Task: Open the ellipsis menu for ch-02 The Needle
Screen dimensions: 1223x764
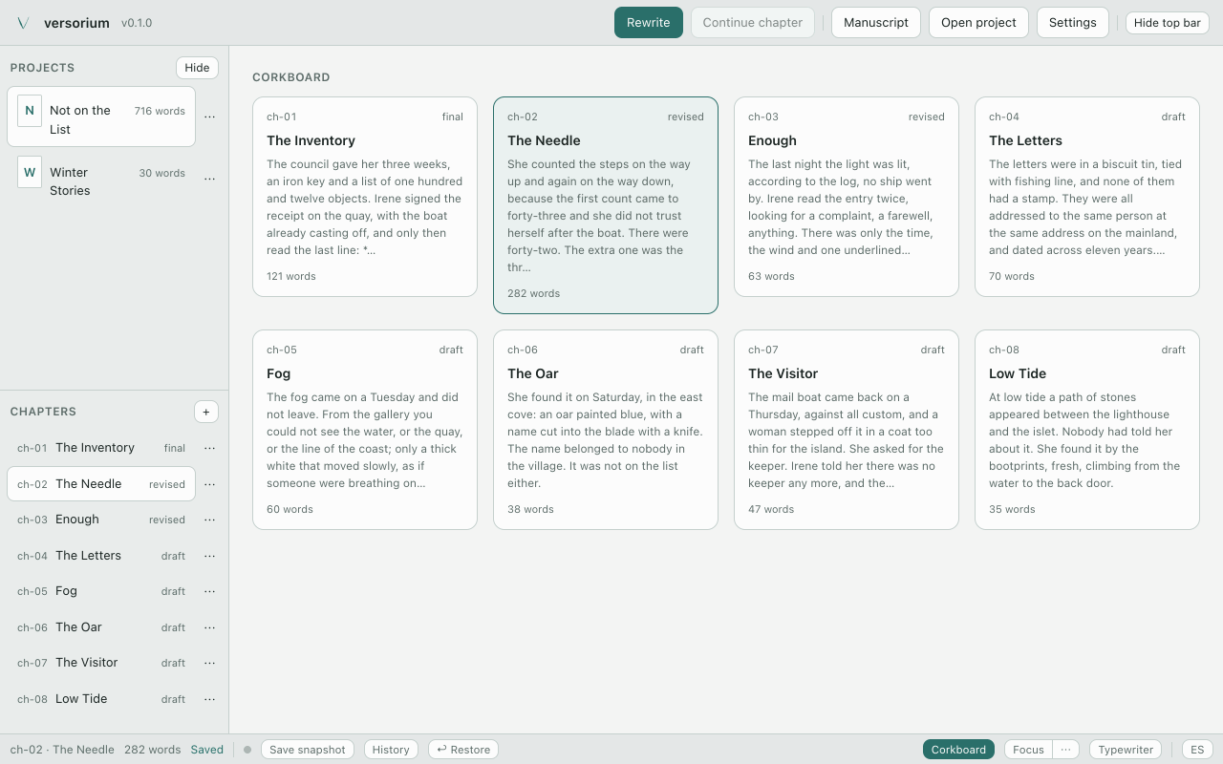Action: 210,484
